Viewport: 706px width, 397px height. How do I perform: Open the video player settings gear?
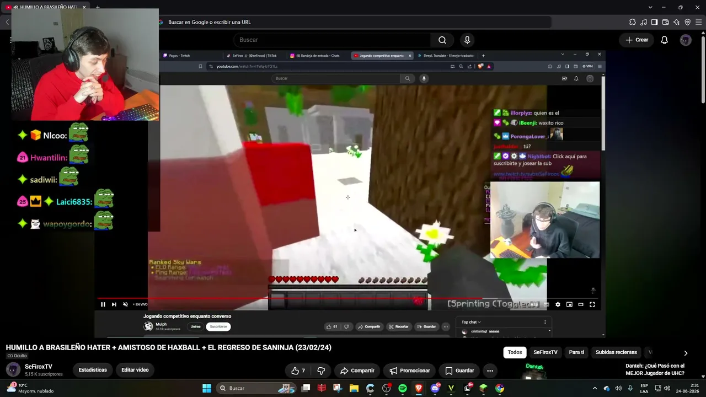[x=558, y=304]
